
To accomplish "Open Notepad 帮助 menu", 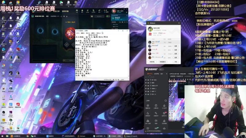I will click(98, 33).
